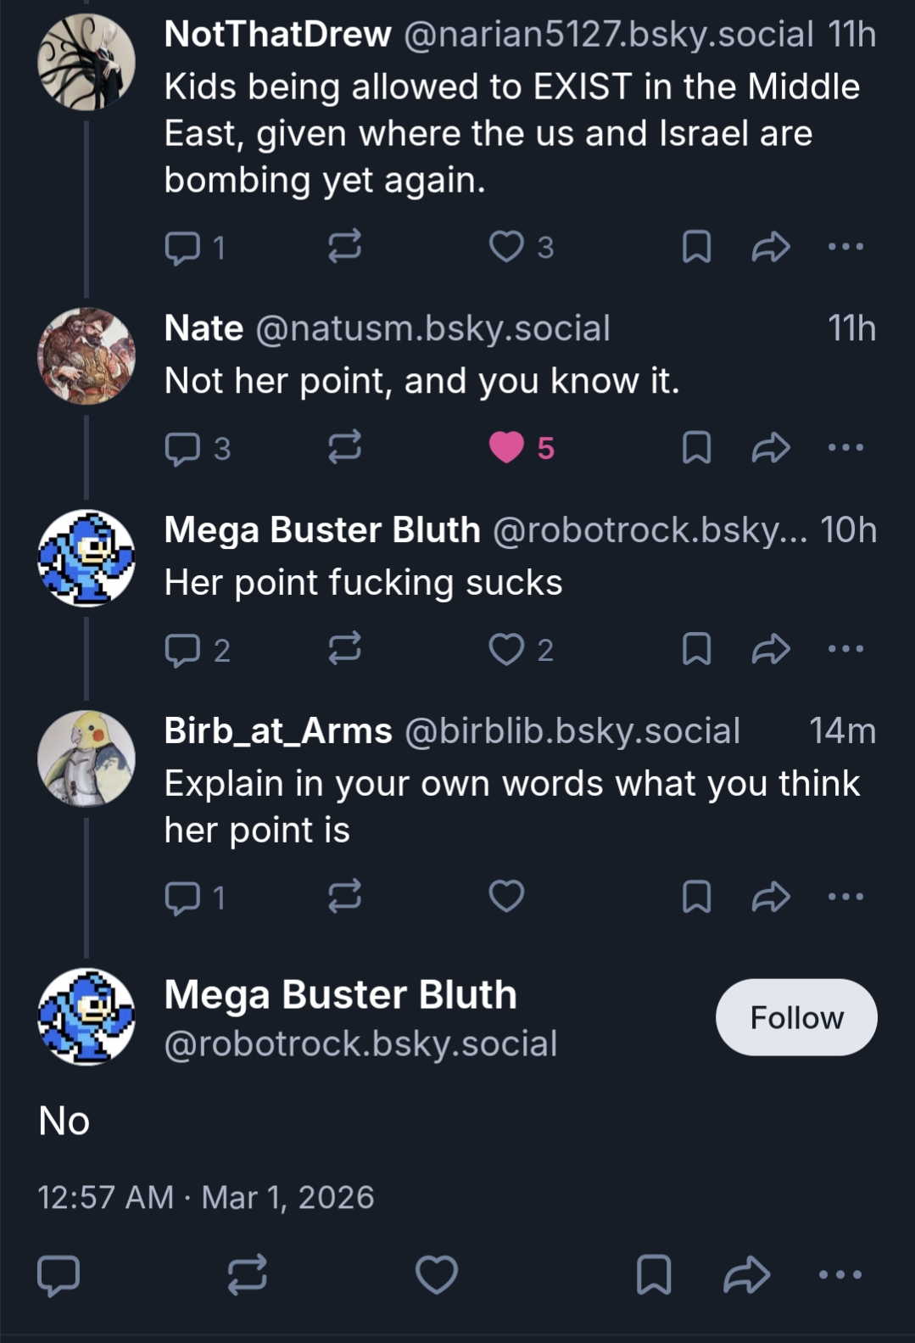Like NotThatDrew's post with 3 likes
The width and height of the screenshot is (915, 1343).
tap(507, 247)
